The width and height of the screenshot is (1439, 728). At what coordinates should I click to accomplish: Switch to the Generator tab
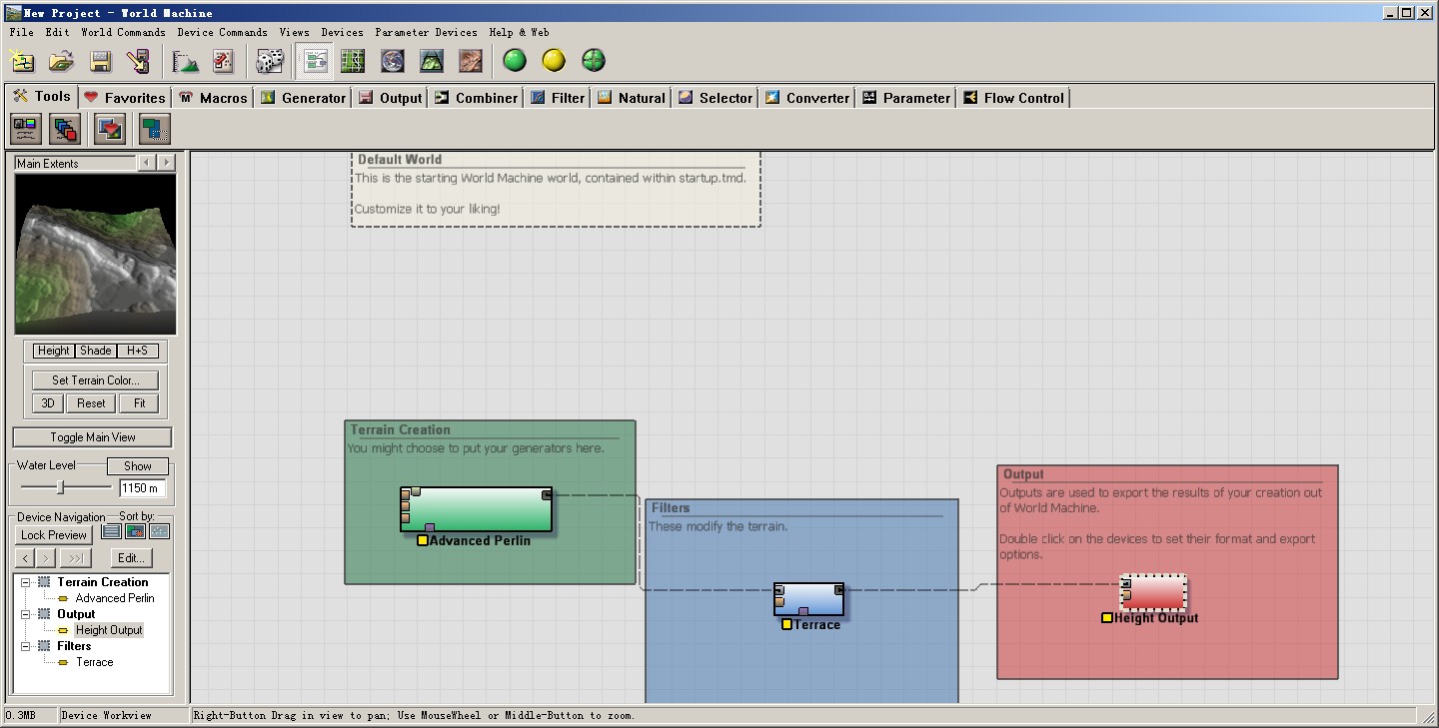[304, 98]
